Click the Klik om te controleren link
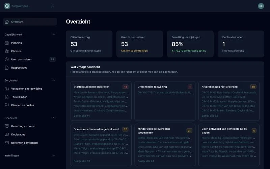The image size is (270, 169). click(x=134, y=51)
